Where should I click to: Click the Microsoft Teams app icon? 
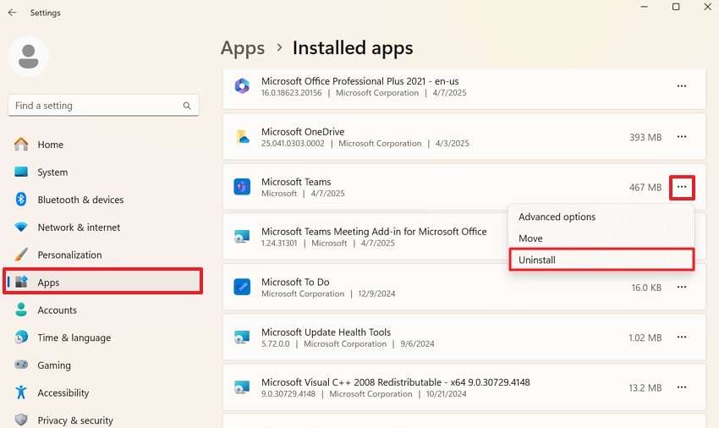click(242, 187)
